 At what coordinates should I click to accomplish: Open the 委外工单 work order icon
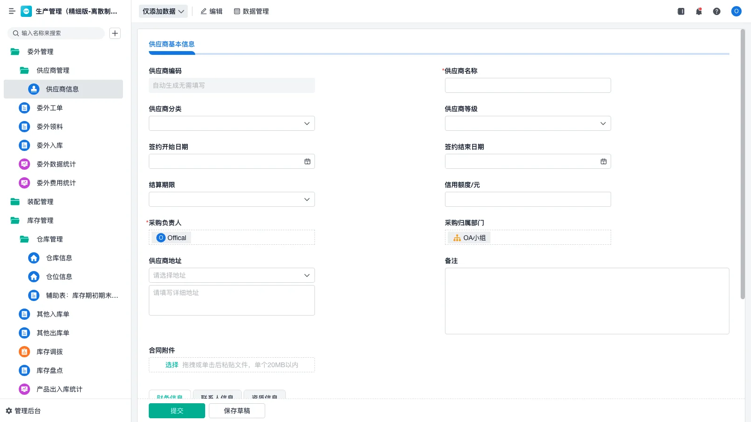(24, 108)
